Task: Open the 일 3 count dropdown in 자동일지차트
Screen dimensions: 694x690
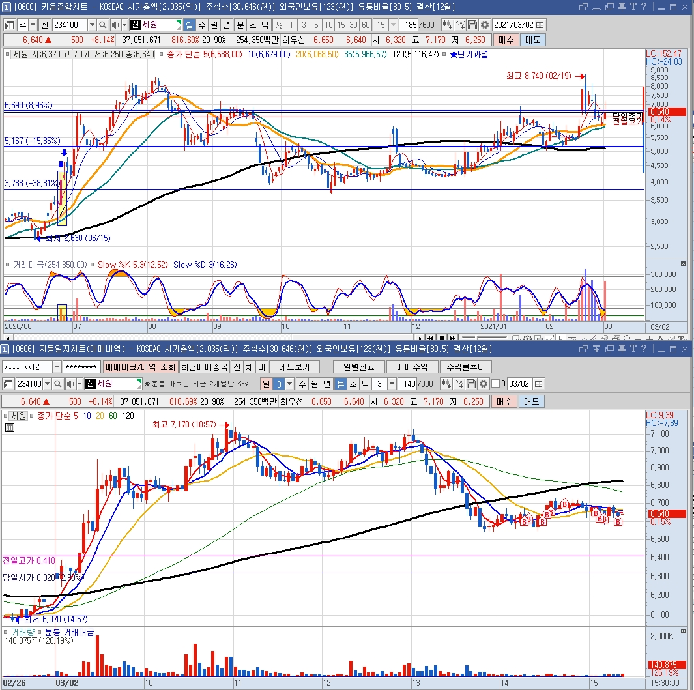Action: coord(289,384)
